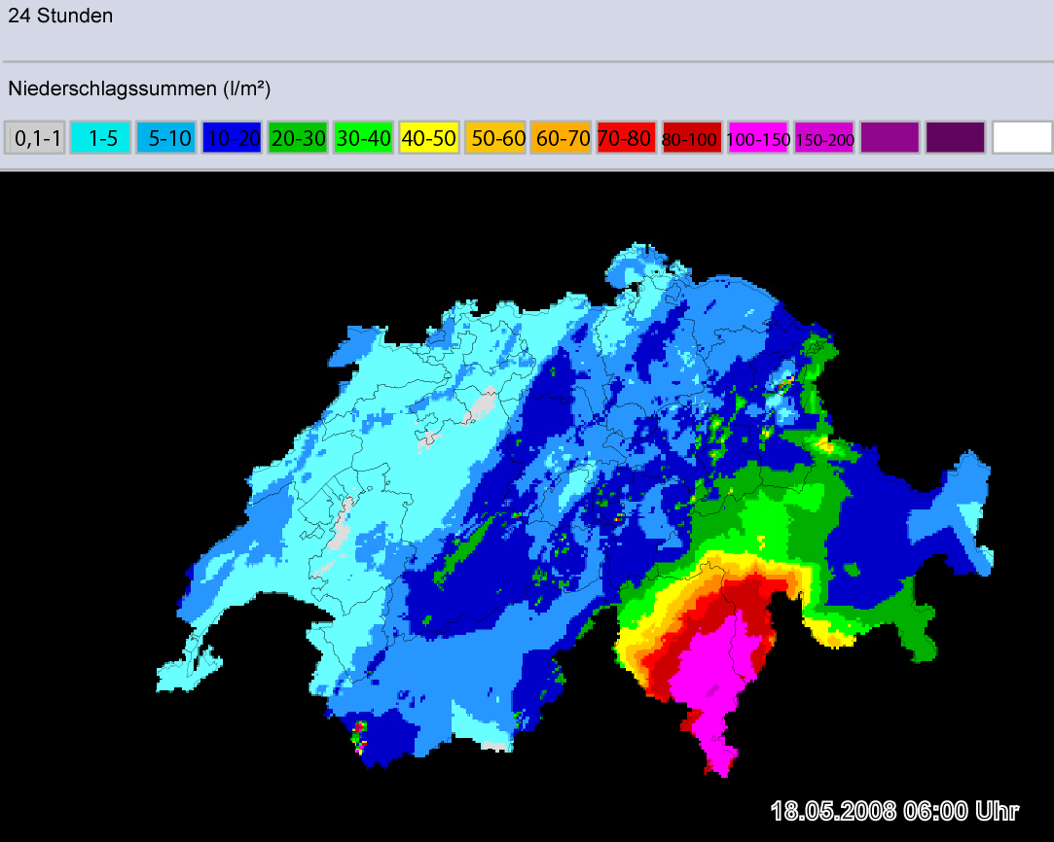Click the Niederschlagssummen (l/m²) label
Viewport: 1054px width, 842px height.
click(138, 88)
